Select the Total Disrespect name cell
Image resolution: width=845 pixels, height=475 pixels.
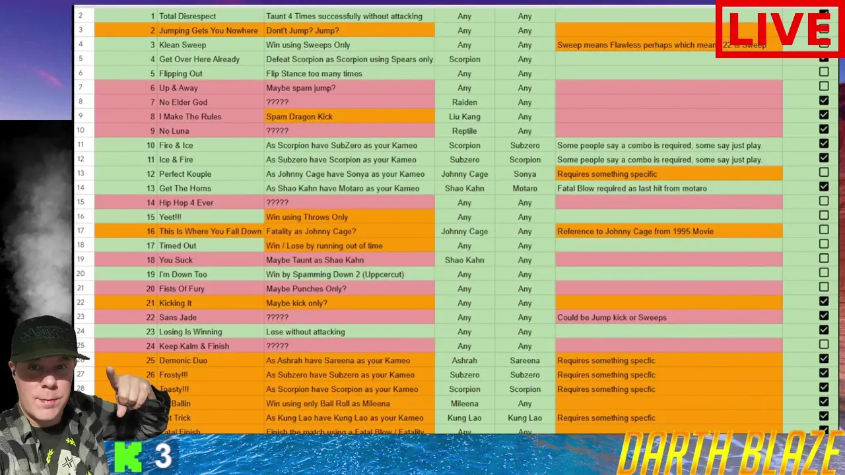(211, 16)
